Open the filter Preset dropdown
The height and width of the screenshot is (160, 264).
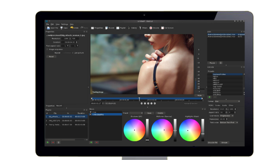(136, 113)
